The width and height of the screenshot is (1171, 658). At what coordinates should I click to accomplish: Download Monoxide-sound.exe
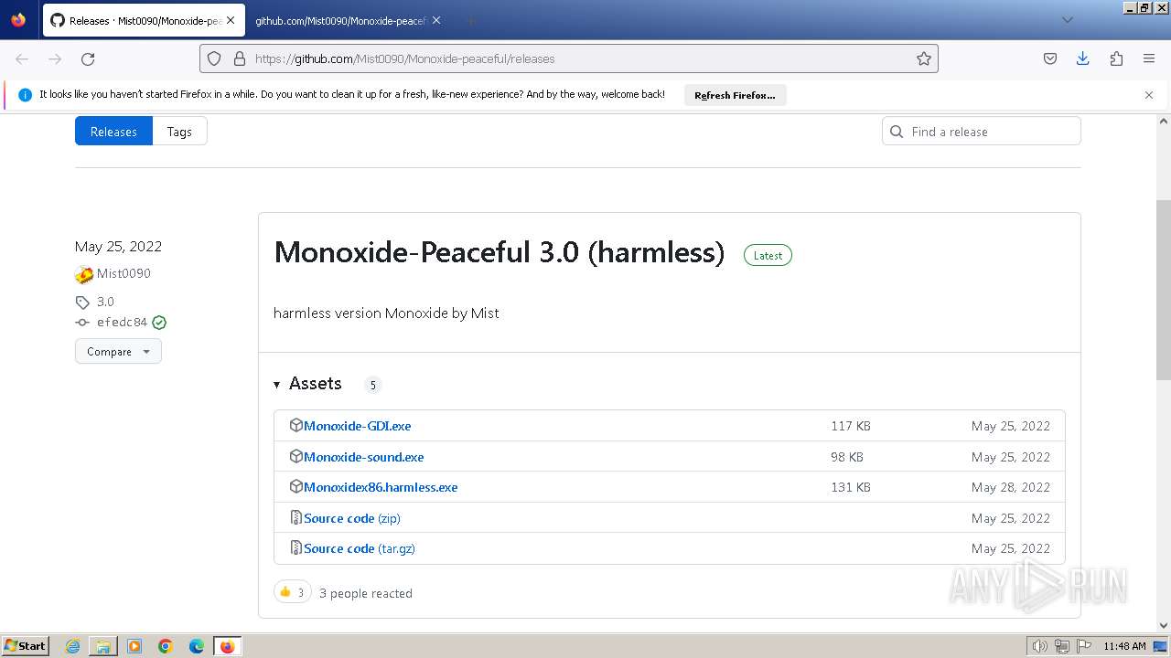pos(363,457)
